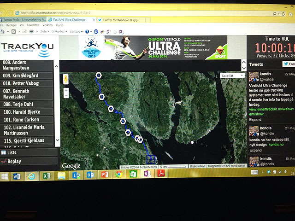Select participant 008. Anders Wangensteen
295x221 pixels.
coord(27,65)
